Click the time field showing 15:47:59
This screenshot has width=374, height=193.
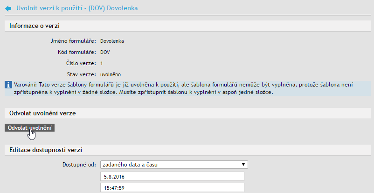[172, 188]
